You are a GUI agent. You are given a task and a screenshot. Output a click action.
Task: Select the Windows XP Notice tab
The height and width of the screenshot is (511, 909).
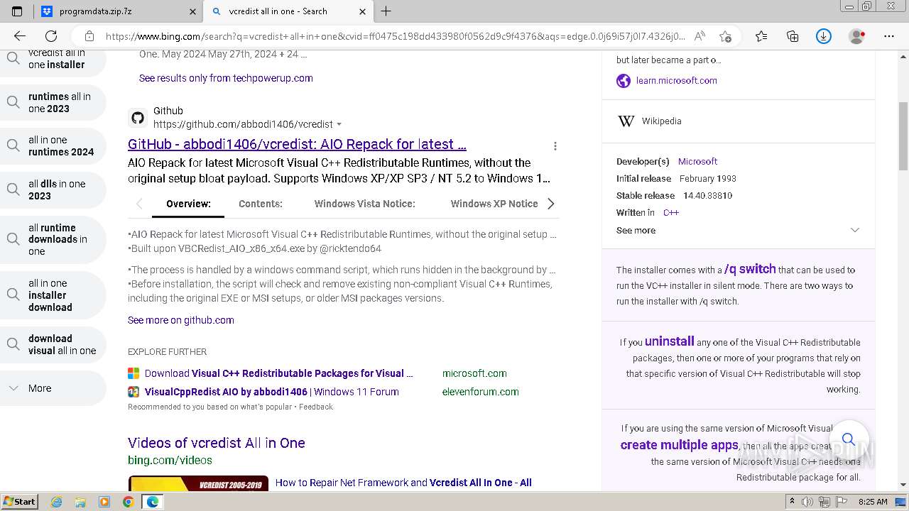click(494, 204)
